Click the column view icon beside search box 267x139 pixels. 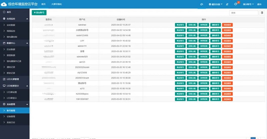point(262,13)
